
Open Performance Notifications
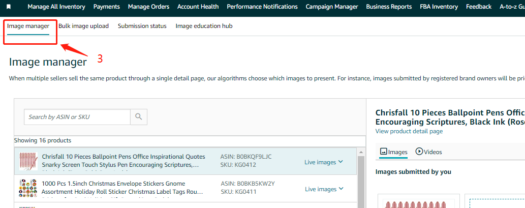[262, 7]
